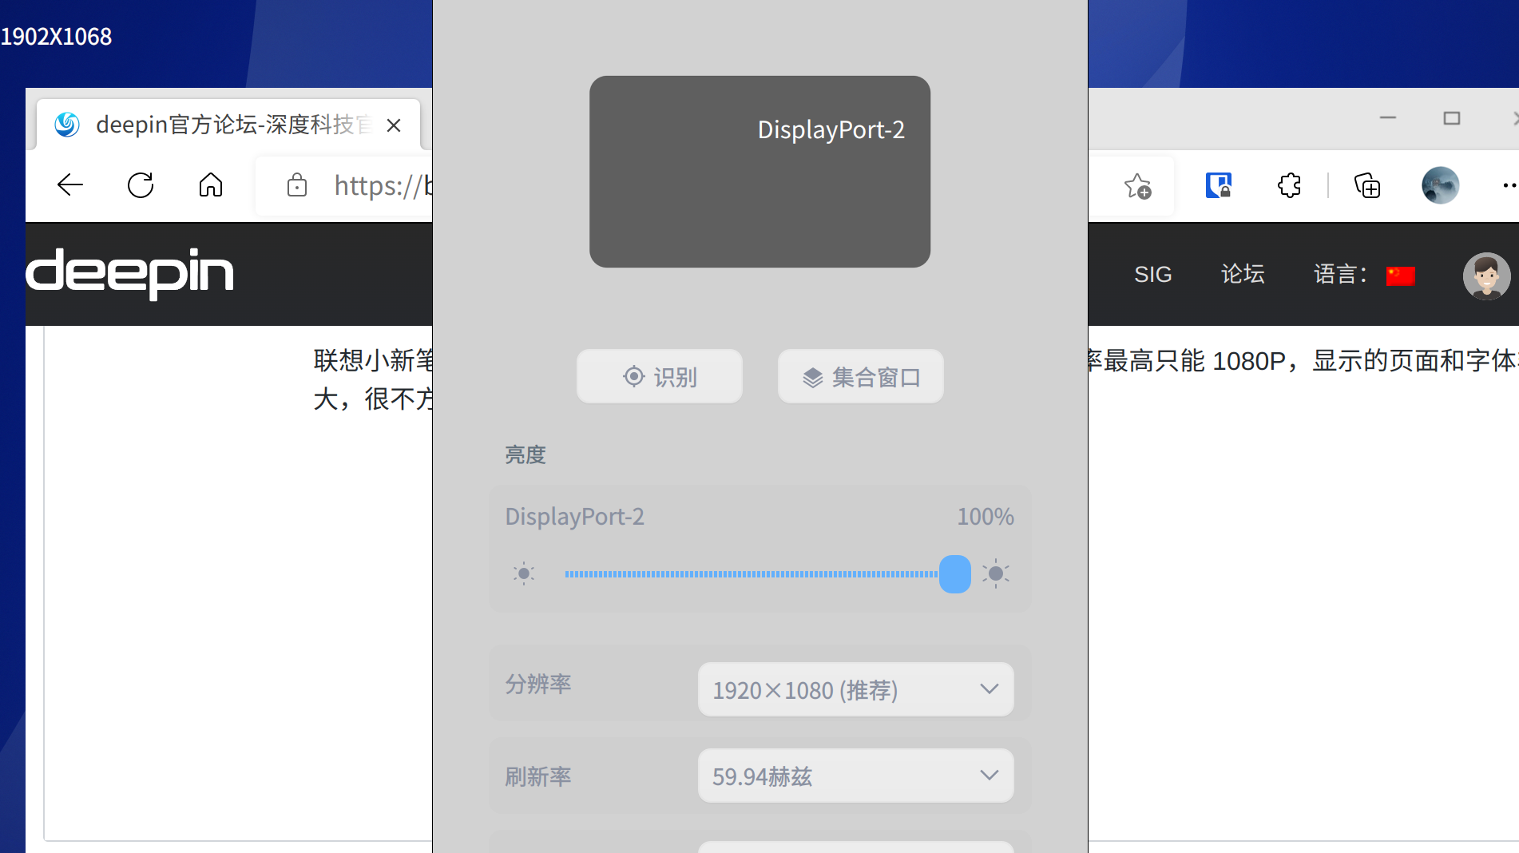1519x853 pixels.
Task: Click the 识别 identify button
Action: click(660, 376)
